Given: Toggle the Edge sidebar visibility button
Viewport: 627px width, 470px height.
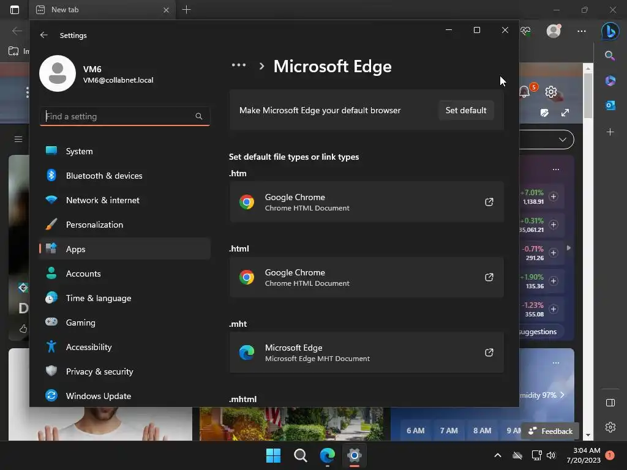Looking at the screenshot, I should [x=610, y=403].
